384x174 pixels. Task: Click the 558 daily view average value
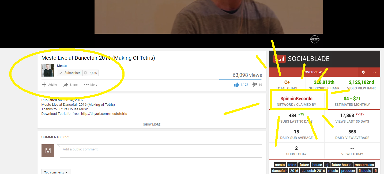click(x=352, y=132)
